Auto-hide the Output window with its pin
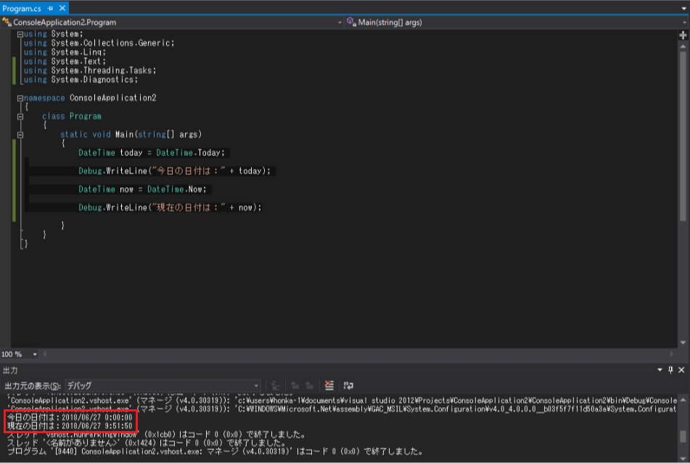Screen dimensions: 690x463 point(671,370)
